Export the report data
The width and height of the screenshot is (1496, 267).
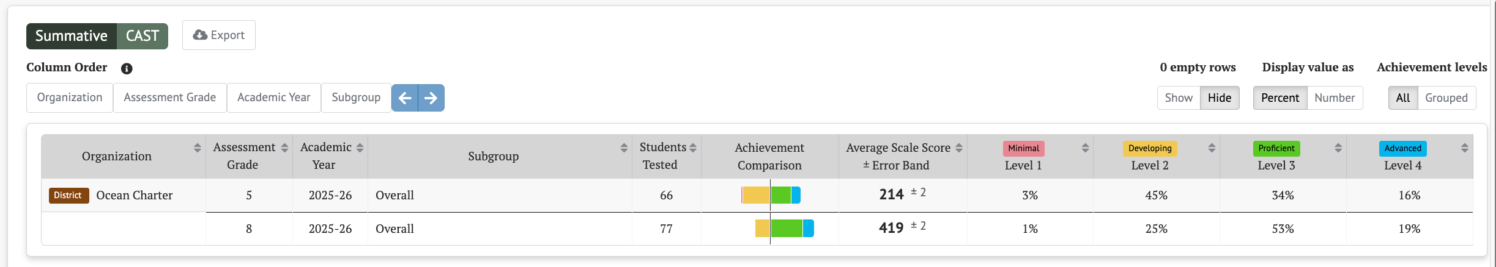(x=219, y=35)
